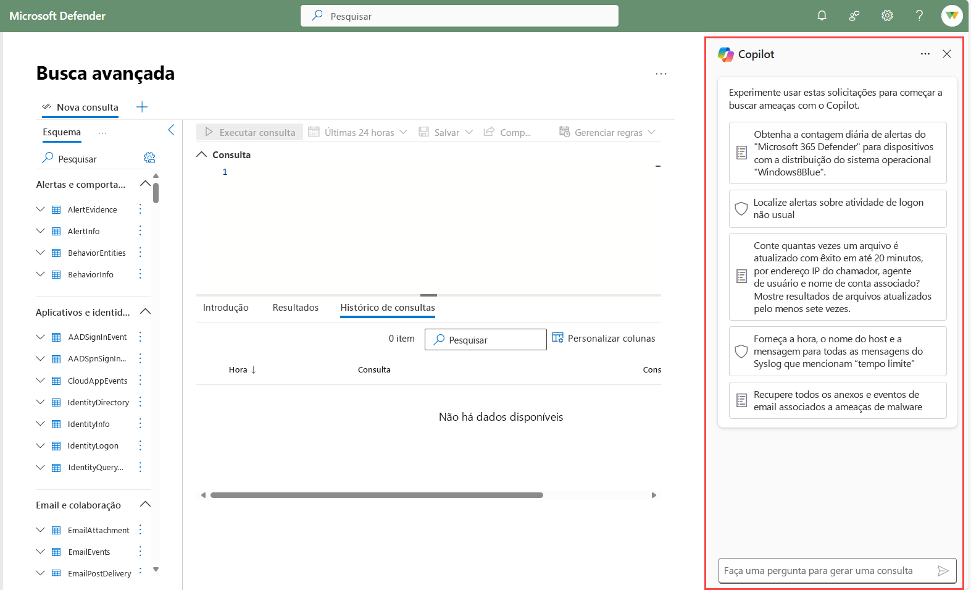Switch to the Resultados tab
Screen dimensions: 971x590
coord(296,308)
